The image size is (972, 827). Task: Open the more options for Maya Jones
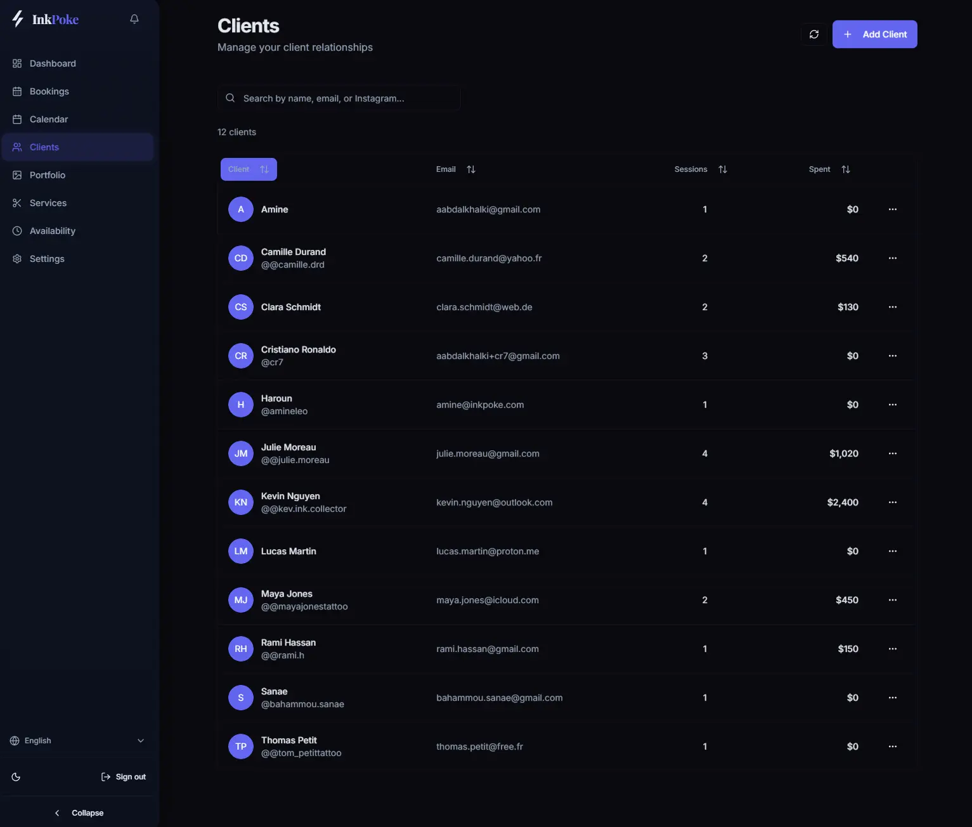(893, 600)
